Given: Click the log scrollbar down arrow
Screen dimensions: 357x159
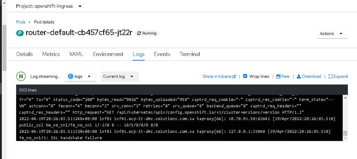Looking at the screenshot, I should pos(345,138).
